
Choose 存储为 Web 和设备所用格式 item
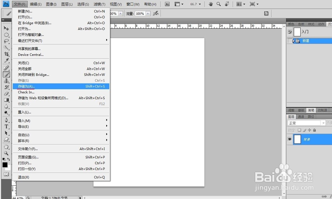tap(61, 98)
